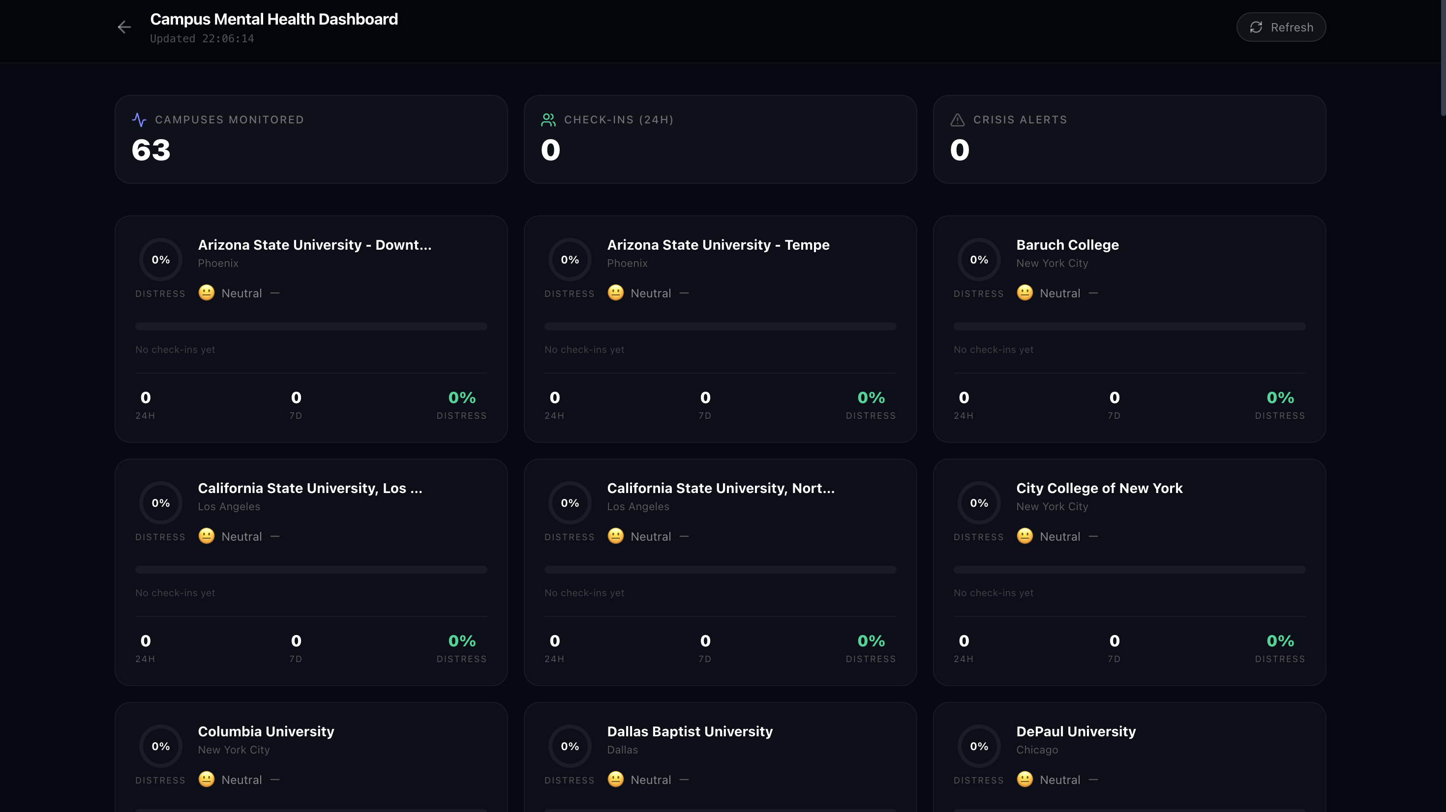Click Baruch College neutral face emoji
The width and height of the screenshot is (1446, 812).
point(1024,293)
